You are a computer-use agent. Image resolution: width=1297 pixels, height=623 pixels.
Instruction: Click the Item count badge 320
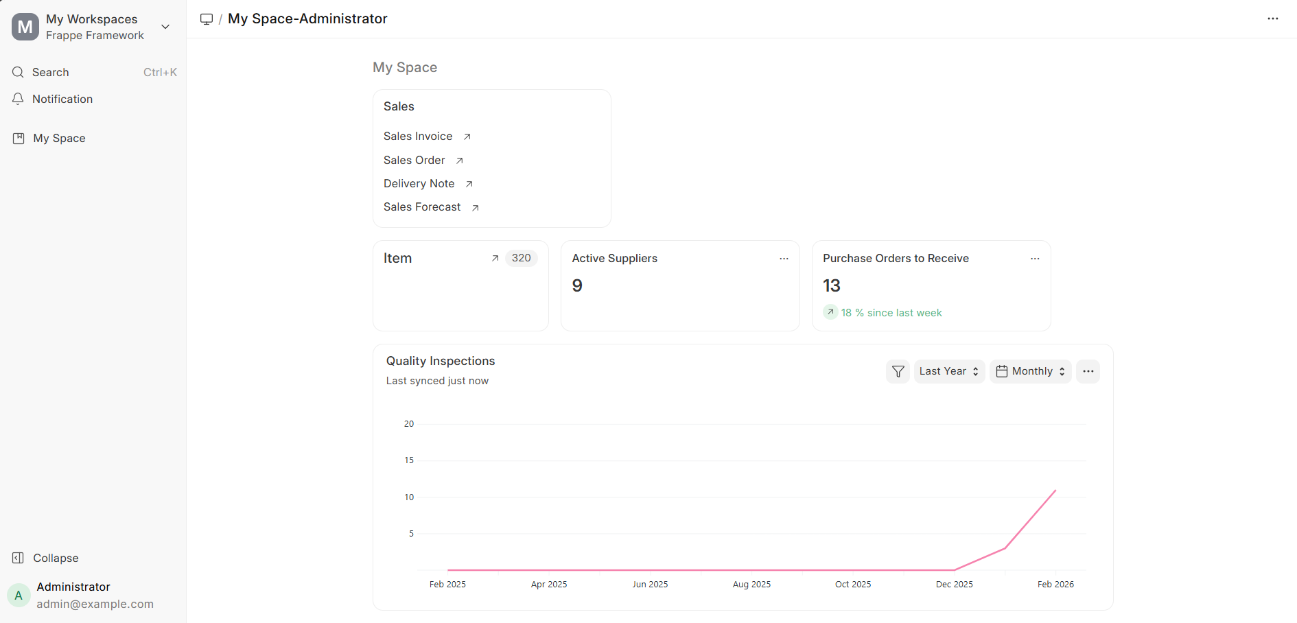pos(521,258)
